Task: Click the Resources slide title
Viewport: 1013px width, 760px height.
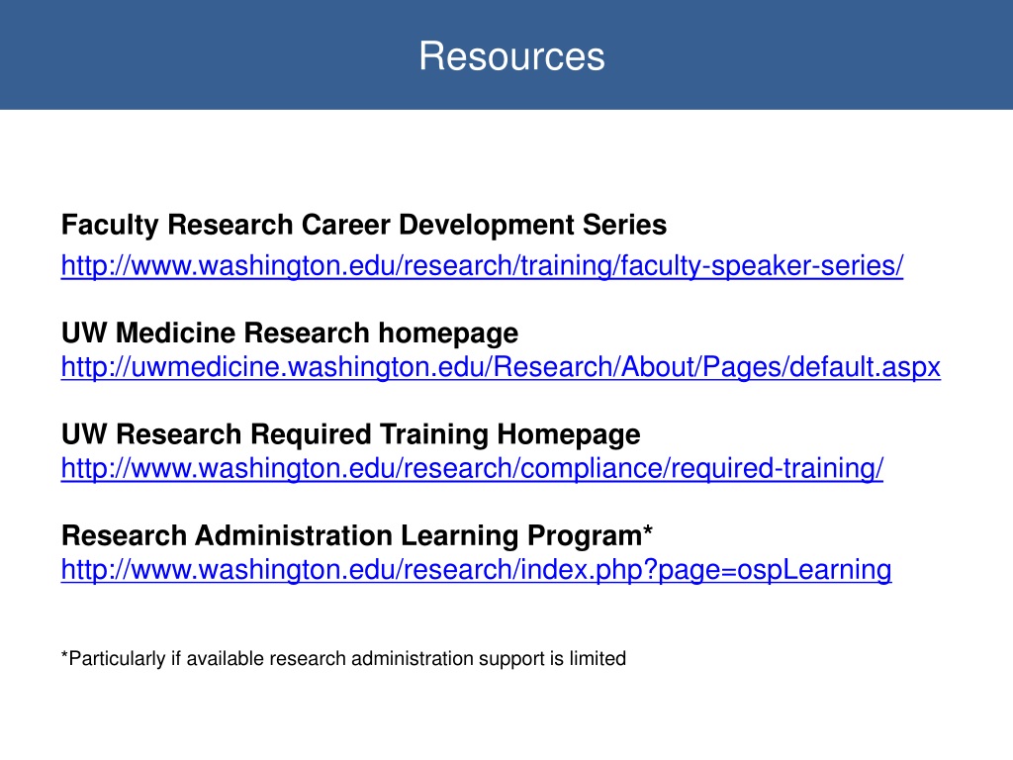Action: coord(511,56)
